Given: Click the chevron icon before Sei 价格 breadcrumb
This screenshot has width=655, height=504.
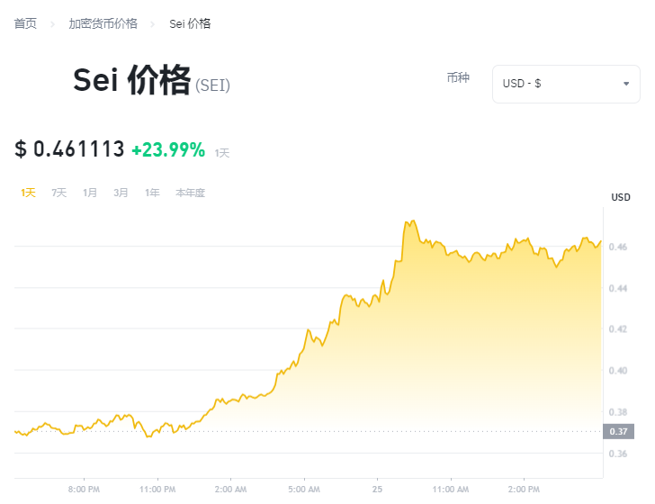Looking at the screenshot, I should pyautogui.click(x=154, y=23).
